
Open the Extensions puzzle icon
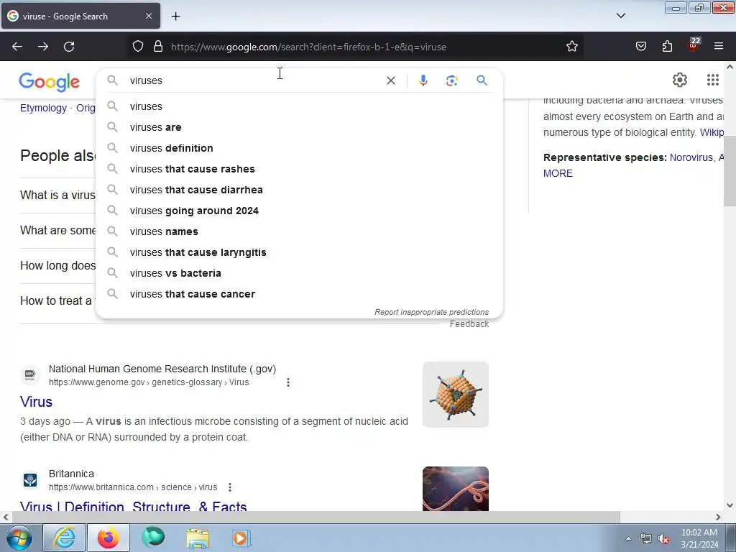click(667, 47)
